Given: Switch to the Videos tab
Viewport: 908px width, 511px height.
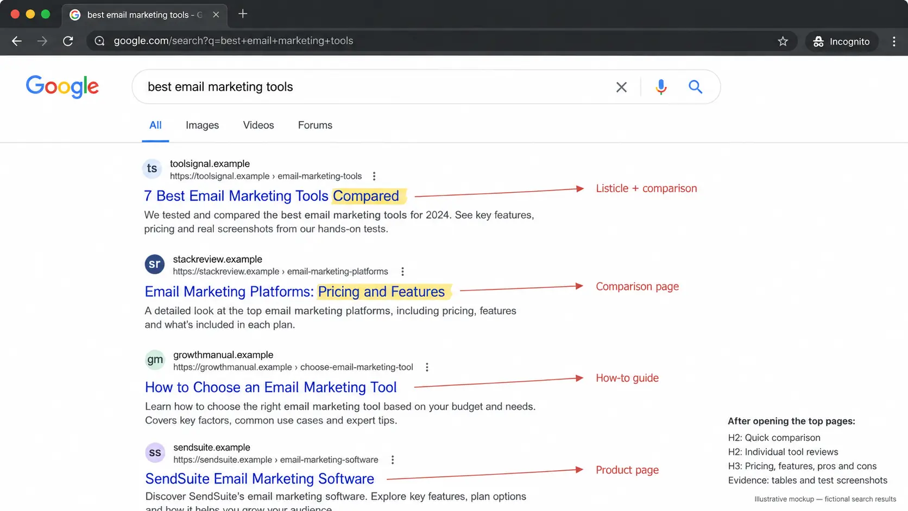Looking at the screenshot, I should [x=258, y=125].
